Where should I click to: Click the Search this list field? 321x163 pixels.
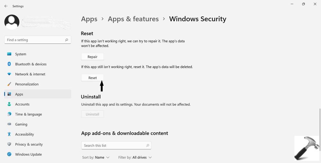[116, 145]
